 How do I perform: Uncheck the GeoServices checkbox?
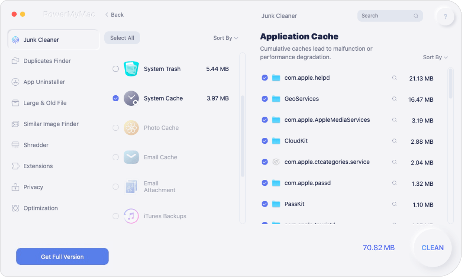coord(265,99)
